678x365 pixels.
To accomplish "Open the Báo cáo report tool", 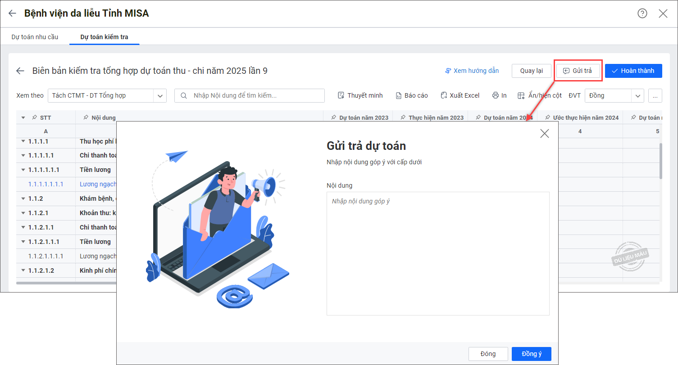I will pos(412,95).
